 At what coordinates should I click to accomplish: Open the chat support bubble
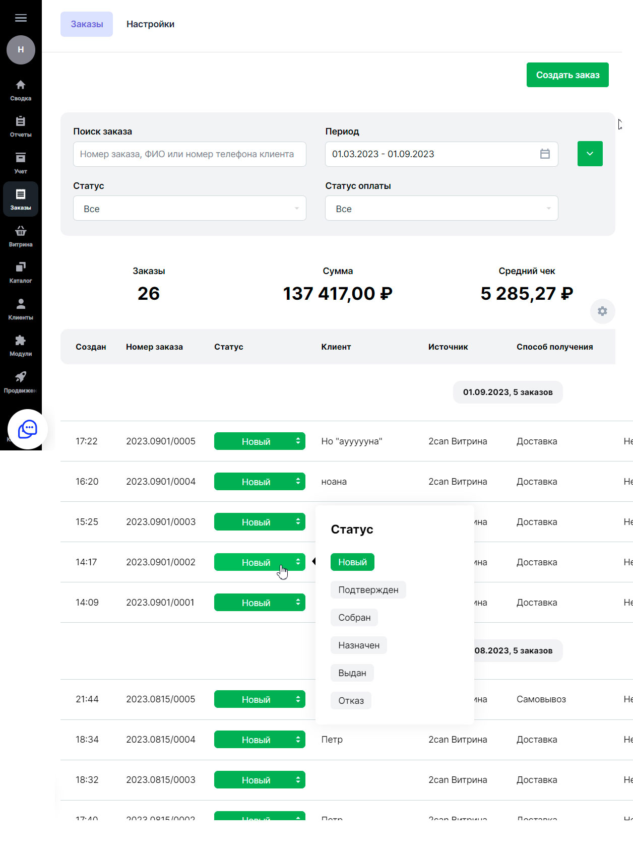(28, 429)
